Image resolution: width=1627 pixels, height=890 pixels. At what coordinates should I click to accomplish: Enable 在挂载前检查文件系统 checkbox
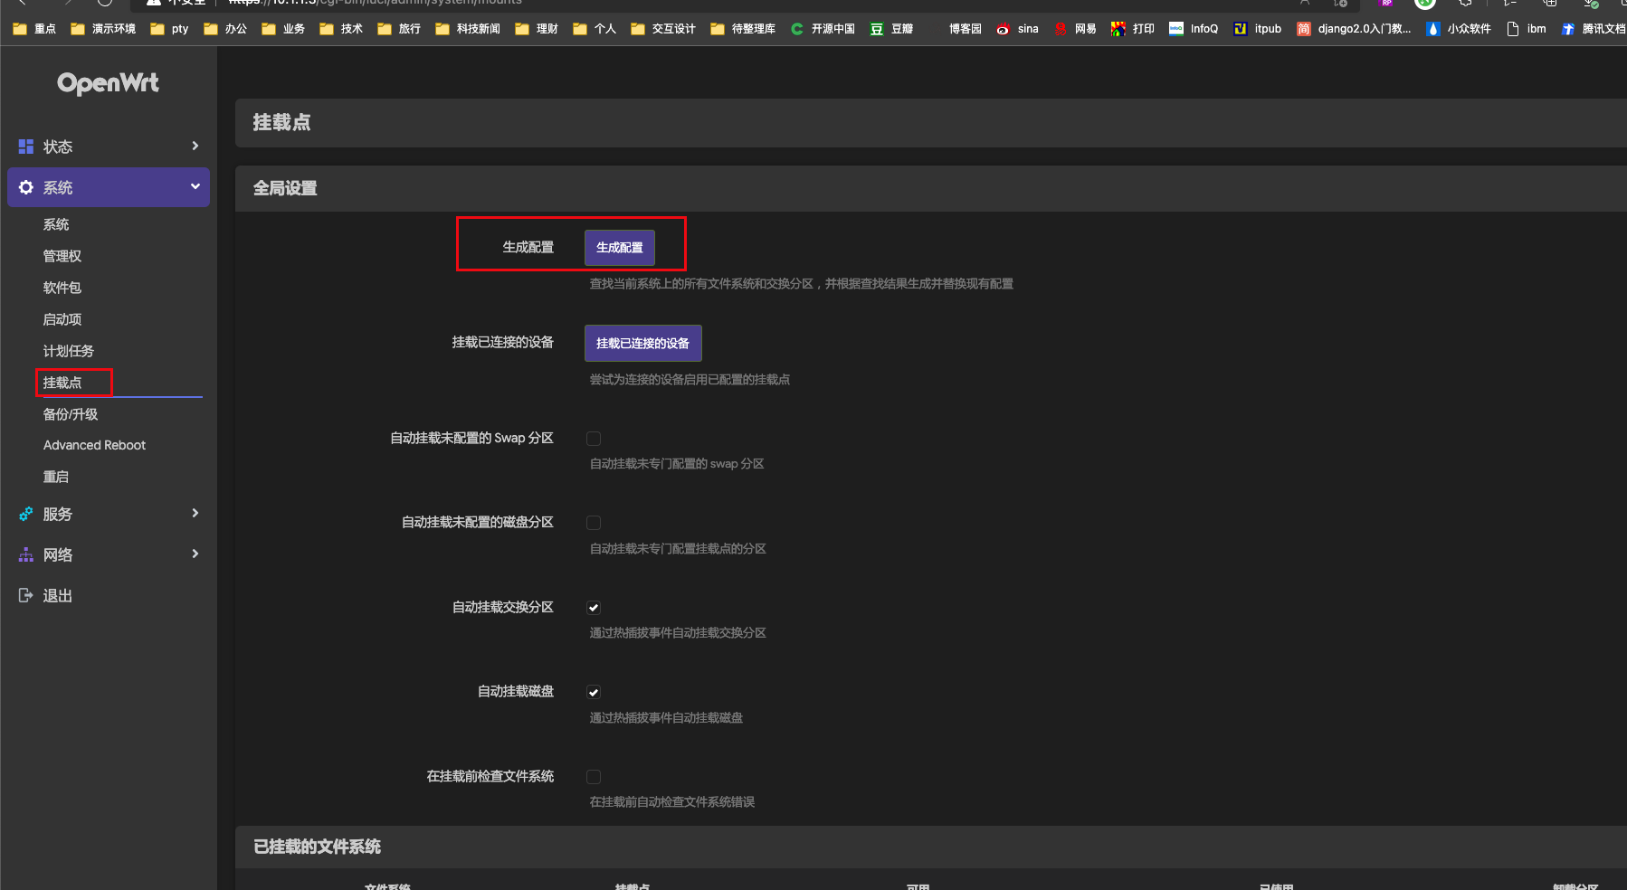point(594,777)
